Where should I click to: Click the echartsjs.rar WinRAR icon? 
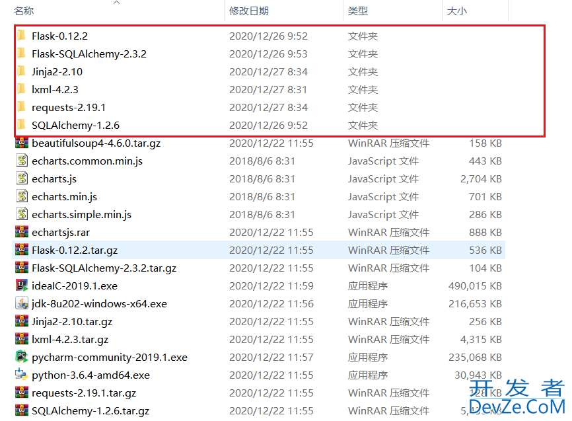pos(22,232)
